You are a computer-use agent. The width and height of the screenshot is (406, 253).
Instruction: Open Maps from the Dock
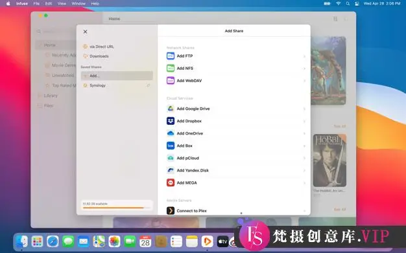[x=99, y=241]
